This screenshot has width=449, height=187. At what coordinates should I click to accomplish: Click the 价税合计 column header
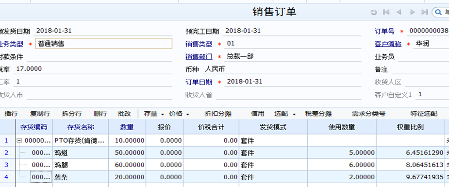click(x=211, y=127)
